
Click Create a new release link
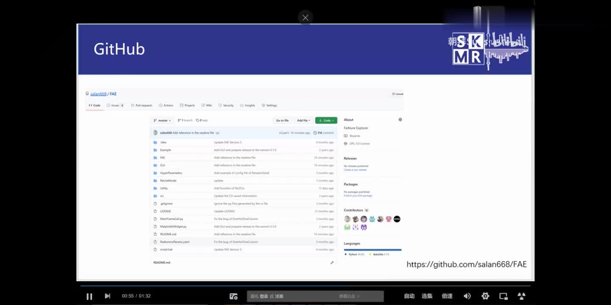(355, 170)
